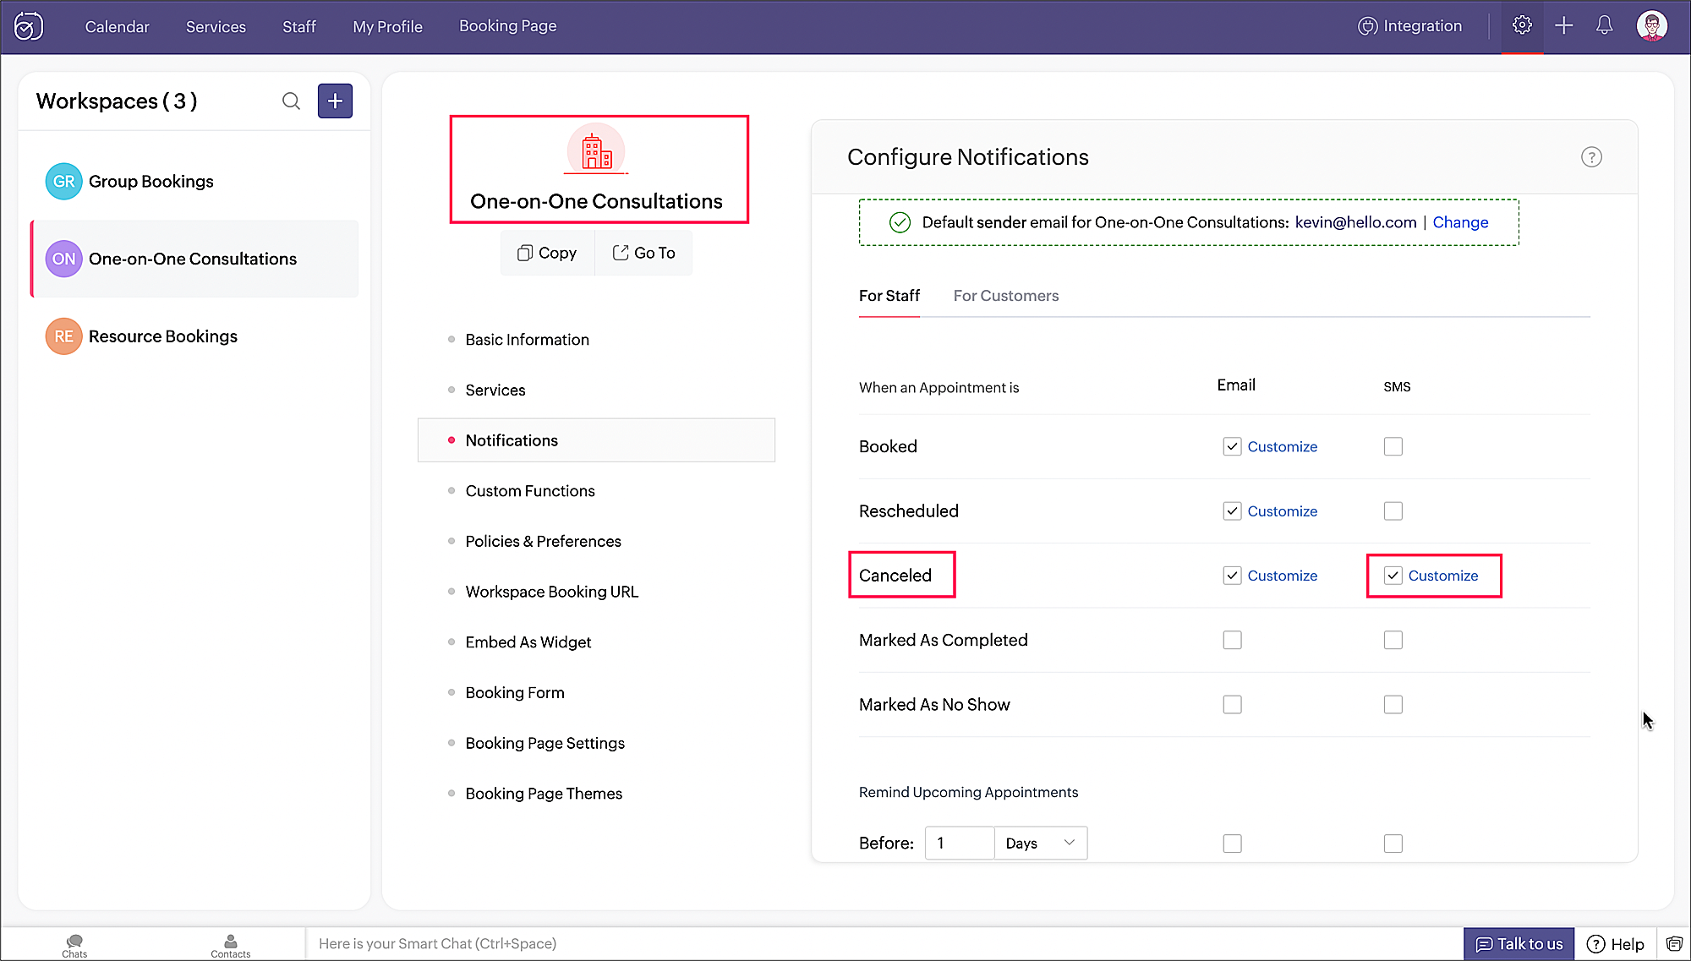
Task: Click the Zoho Bookings logo icon
Action: pos(29,26)
